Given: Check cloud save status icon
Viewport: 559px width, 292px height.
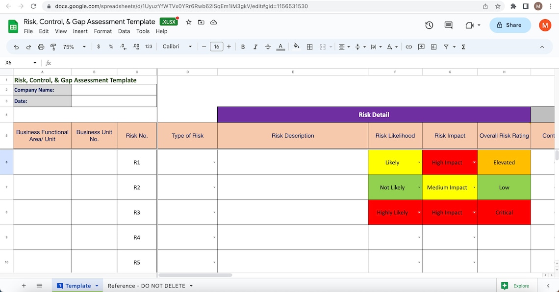Looking at the screenshot, I should [213, 22].
